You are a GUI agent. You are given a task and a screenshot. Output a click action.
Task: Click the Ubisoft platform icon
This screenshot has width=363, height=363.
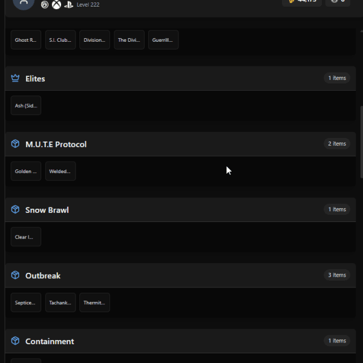pyautogui.click(x=45, y=4)
